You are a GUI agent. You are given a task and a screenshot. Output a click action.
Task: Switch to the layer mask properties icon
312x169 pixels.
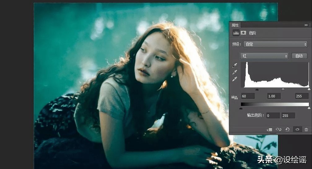243,33
